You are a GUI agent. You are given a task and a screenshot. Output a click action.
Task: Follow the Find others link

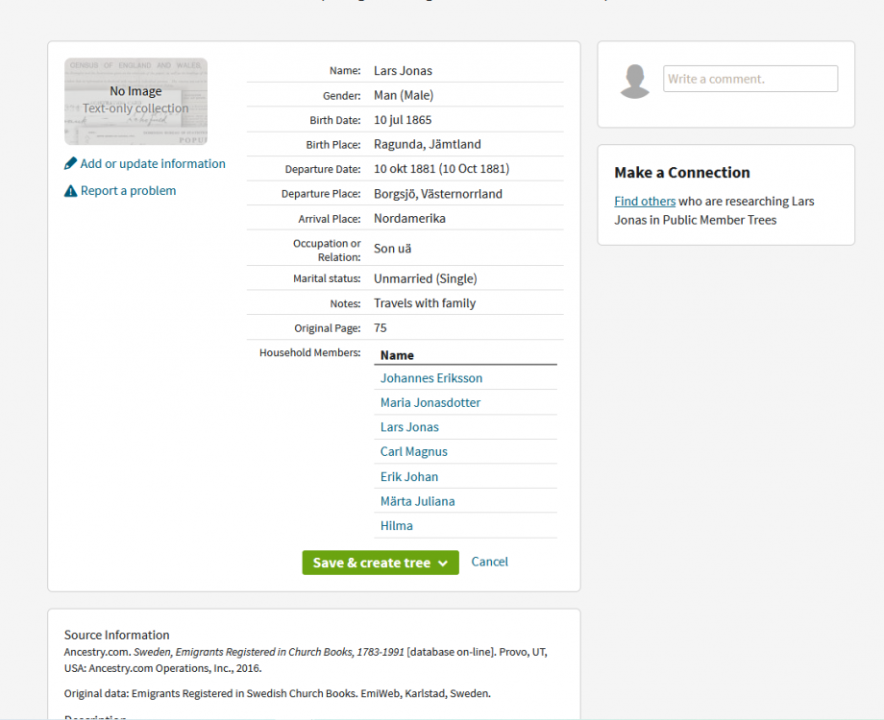click(645, 202)
